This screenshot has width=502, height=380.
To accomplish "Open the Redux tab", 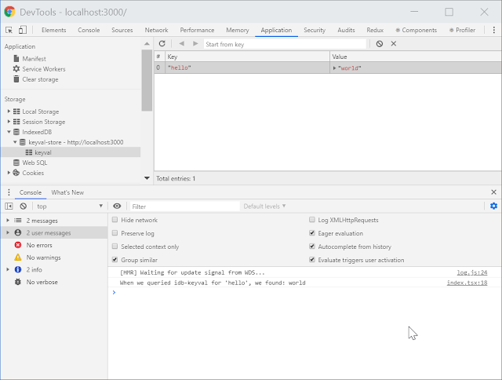I will pyautogui.click(x=375, y=30).
